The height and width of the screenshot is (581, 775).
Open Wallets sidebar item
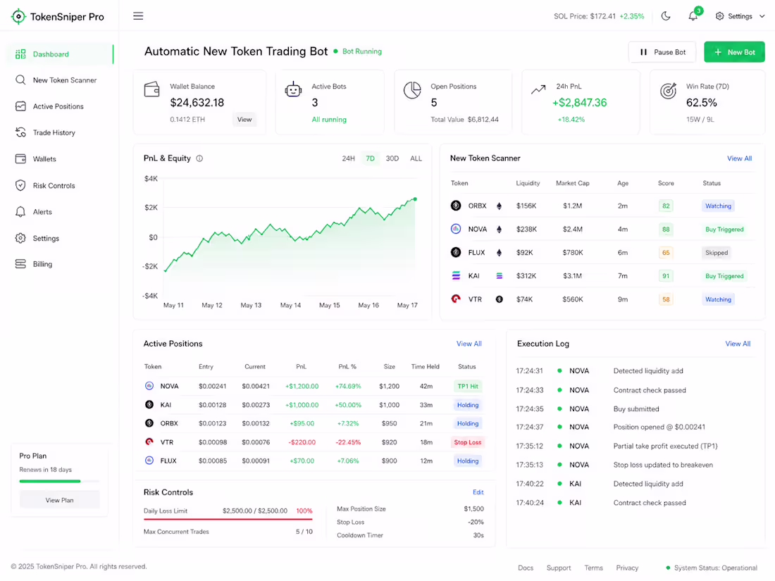tap(60, 159)
